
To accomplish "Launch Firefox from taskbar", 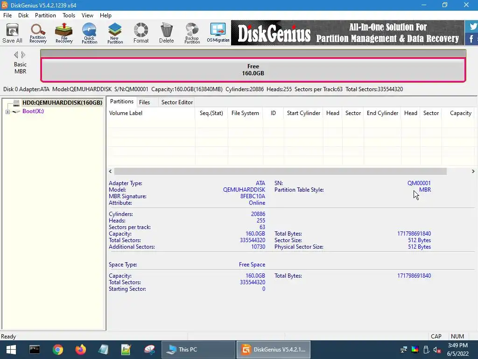I will [80, 350].
